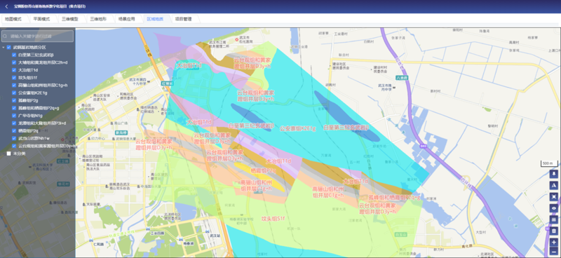Image resolution: width=561 pixels, height=258 pixels.
Task: Click the keyword filter search field
Action: pos(38,36)
